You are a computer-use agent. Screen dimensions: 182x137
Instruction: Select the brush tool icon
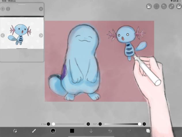[34, 131]
